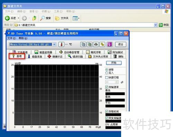The height and width of the screenshot is (137, 173).
Task: Click the camera save screenshot icon
Action: [x=96, y=44]
